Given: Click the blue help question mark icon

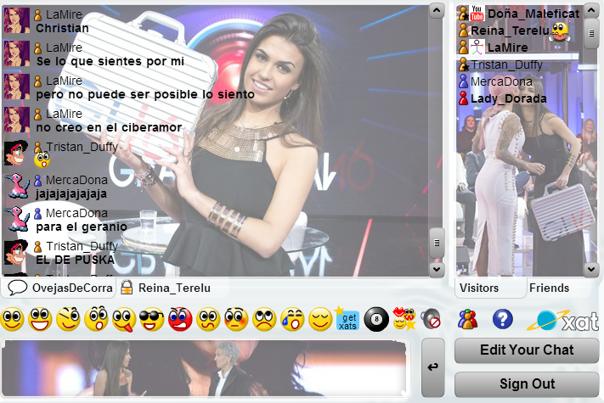Looking at the screenshot, I should click(x=503, y=319).
